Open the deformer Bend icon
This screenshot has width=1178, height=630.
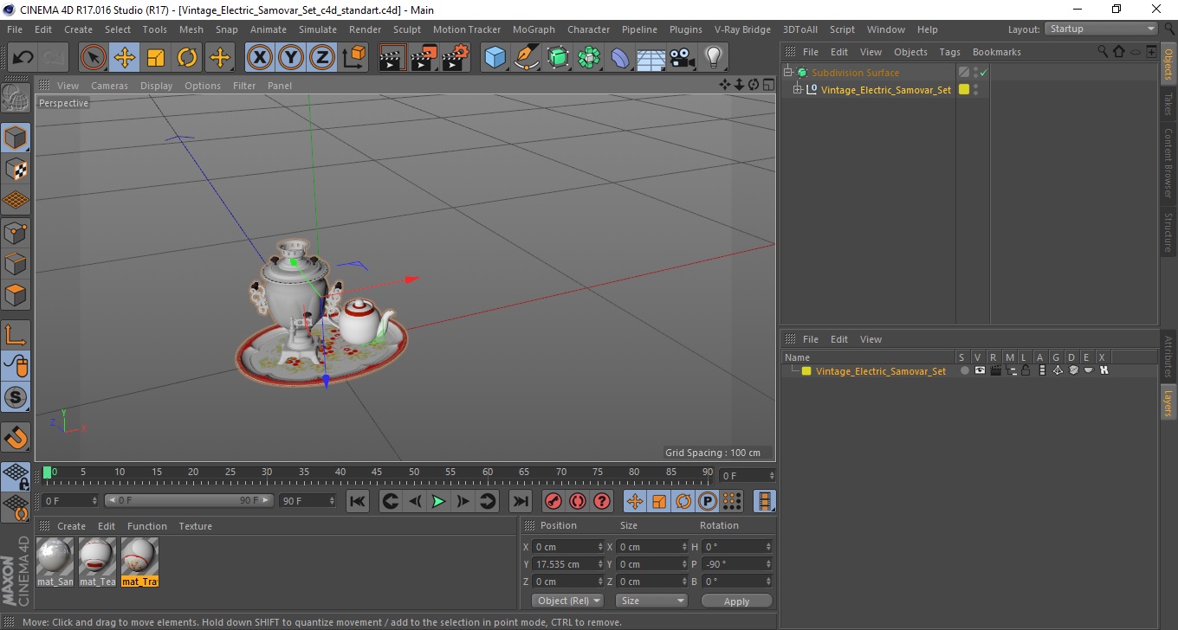pos(620,58)
